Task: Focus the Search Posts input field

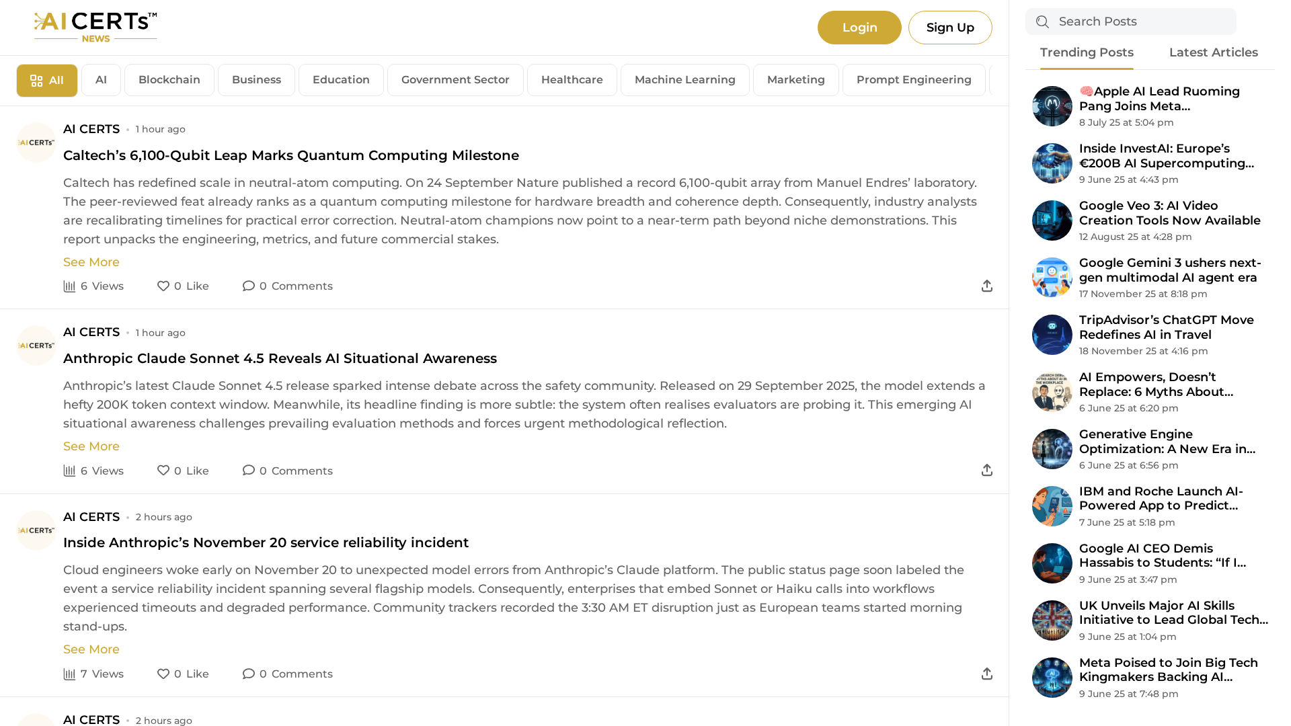Action: tap(1143, 22)
